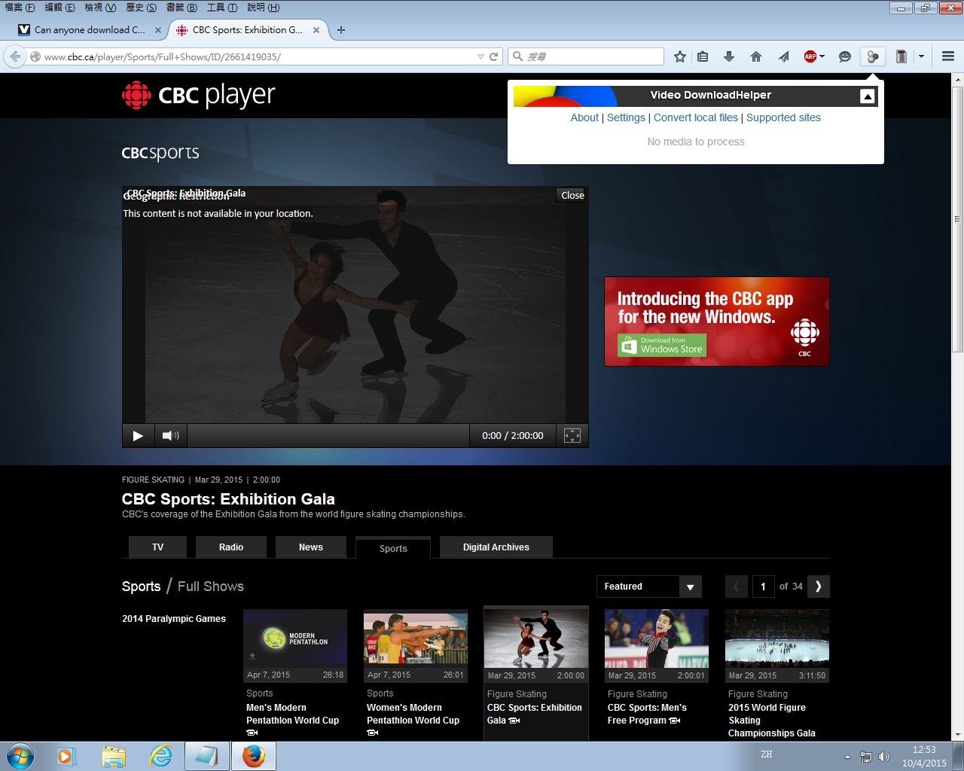Open the network tray icon
Image resolution: width=964 pixels, height=771 pixels.
point(866,757)
